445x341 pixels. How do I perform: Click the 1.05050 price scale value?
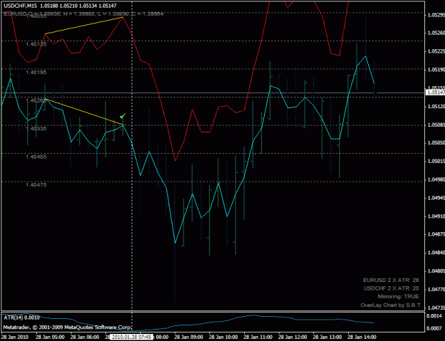point(436,143)
